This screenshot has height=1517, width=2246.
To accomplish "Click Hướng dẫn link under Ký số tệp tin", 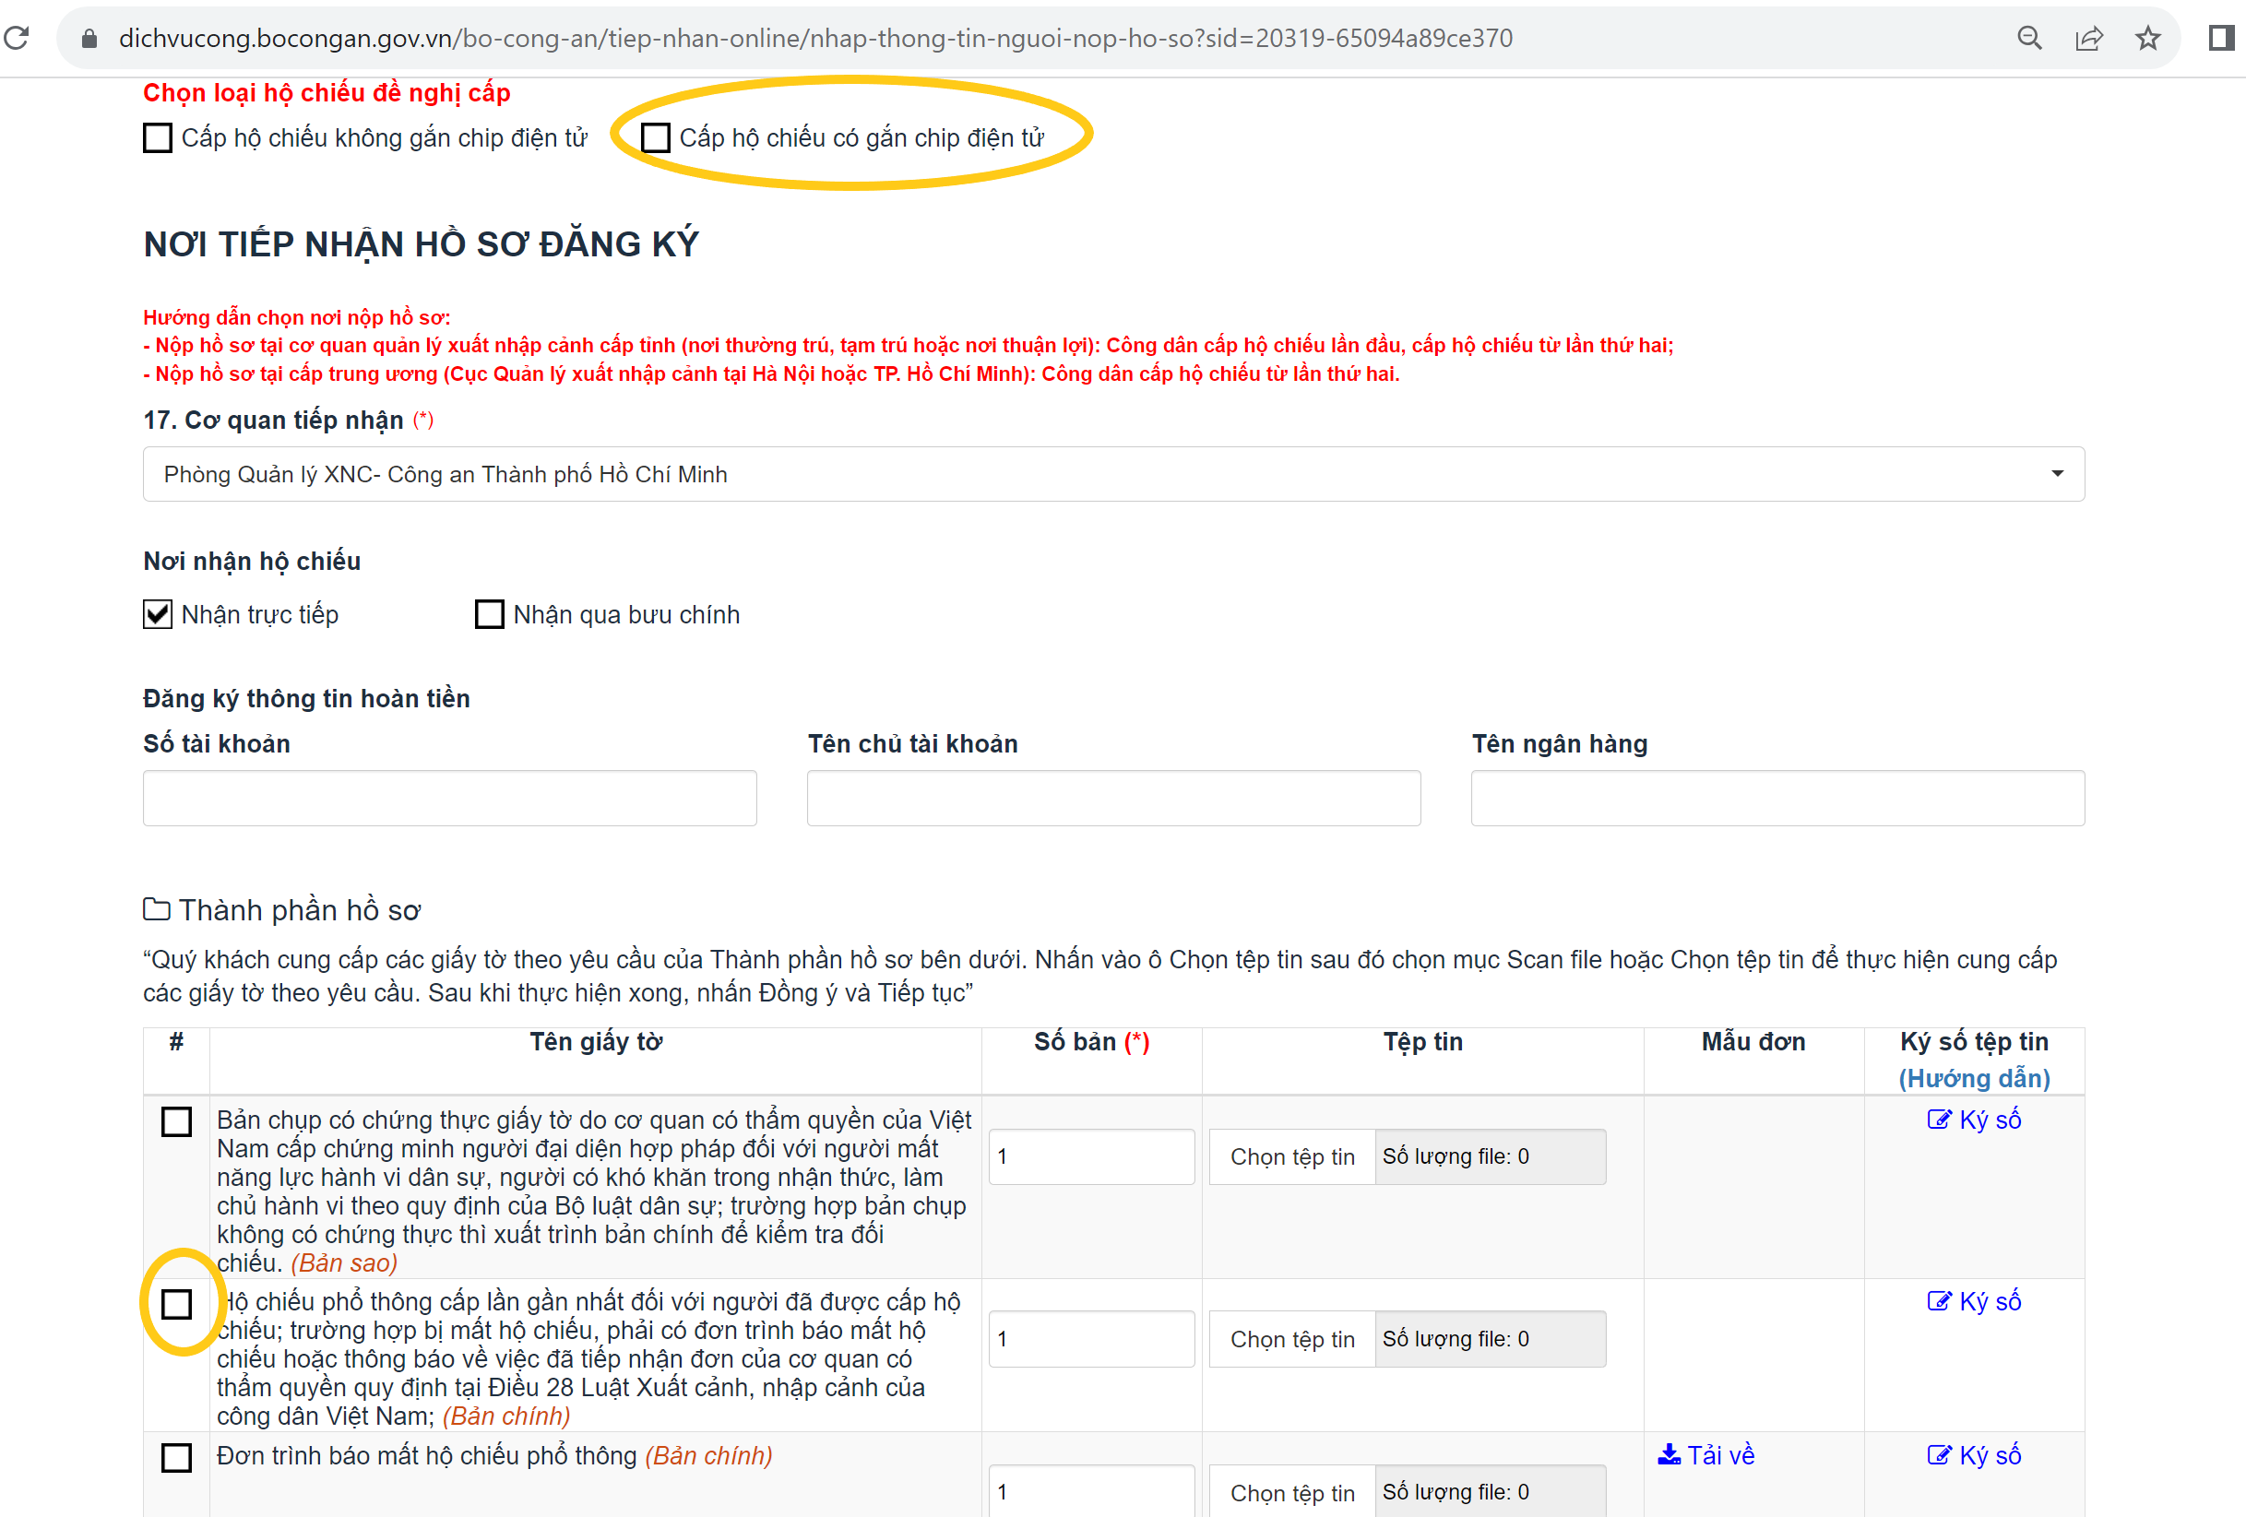I will click(x=1974, y=1078).
